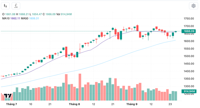Click the tallest red volume bar

tap(80, 87)
